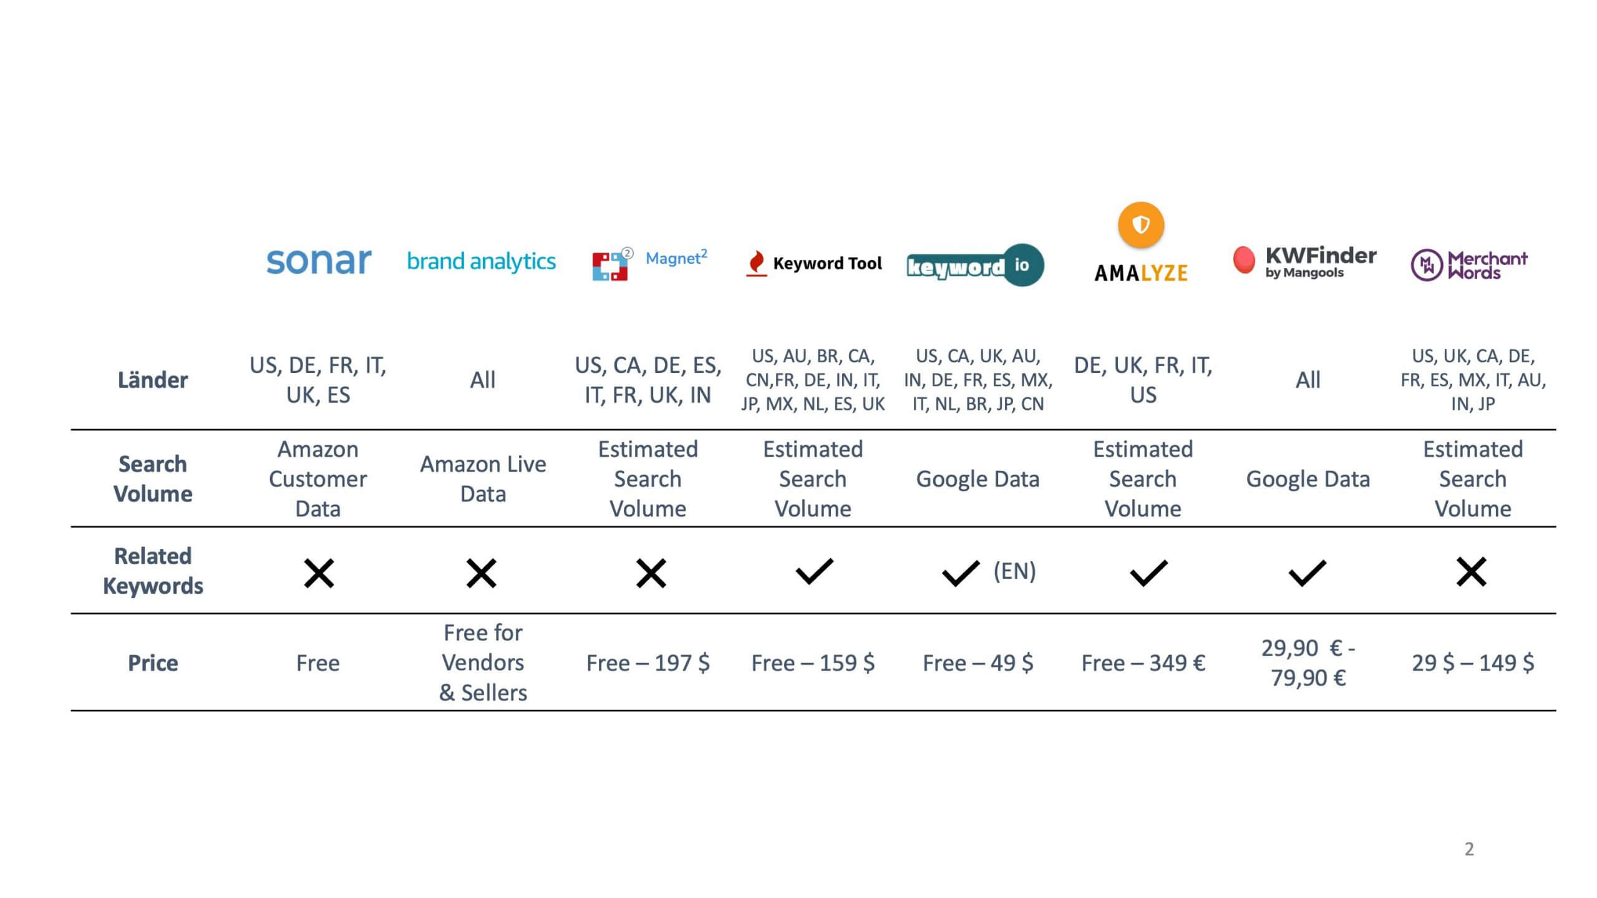Image resolution: width=1597 pixels, height=898 pixels.
Task: Click the keyword.io logo
Action: tap(975, 266)
